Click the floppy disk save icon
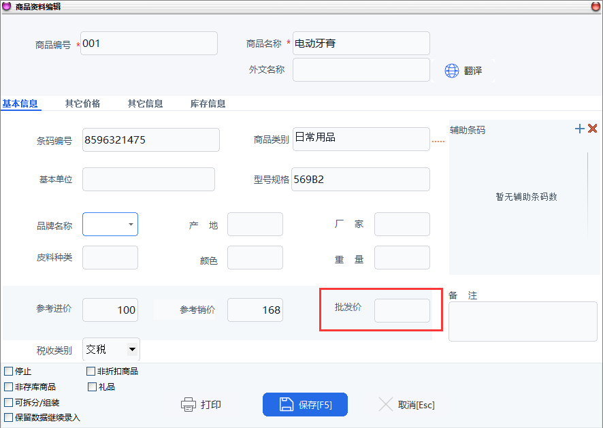Screen dimensions: 603x428 pos(286,405)
